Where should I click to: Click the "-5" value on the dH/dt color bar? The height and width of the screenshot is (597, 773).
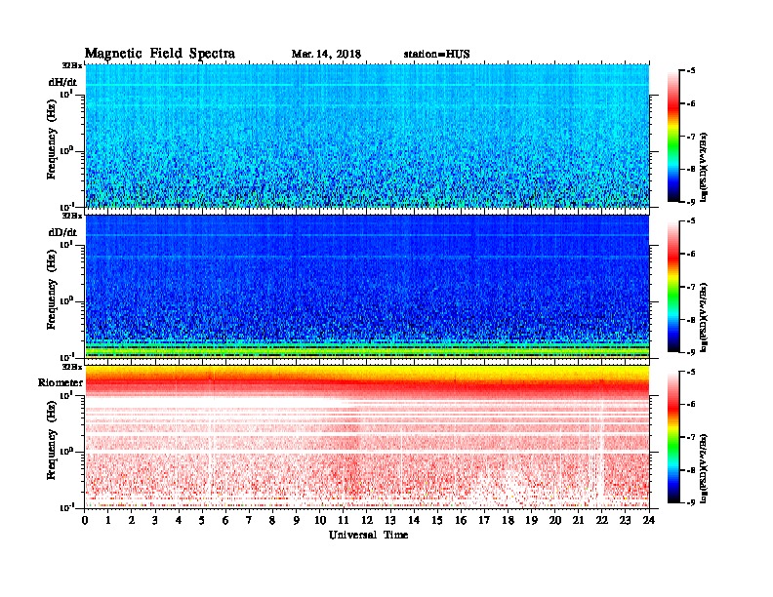[x=691, y=71]
